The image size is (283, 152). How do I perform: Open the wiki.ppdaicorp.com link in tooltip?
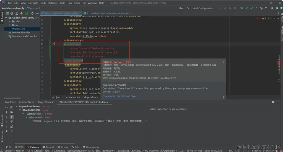click(142, 78)
